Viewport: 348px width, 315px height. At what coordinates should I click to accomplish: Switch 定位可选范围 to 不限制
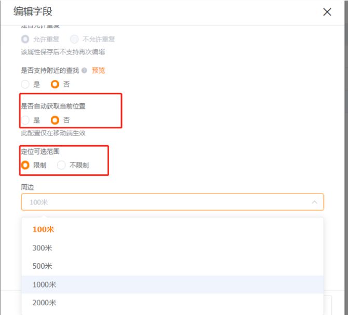click(x=61, y=165)
